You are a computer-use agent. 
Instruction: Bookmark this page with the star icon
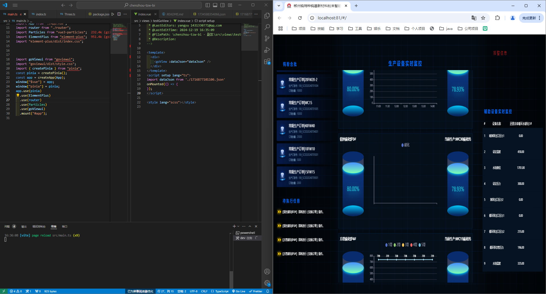point(483,18)
